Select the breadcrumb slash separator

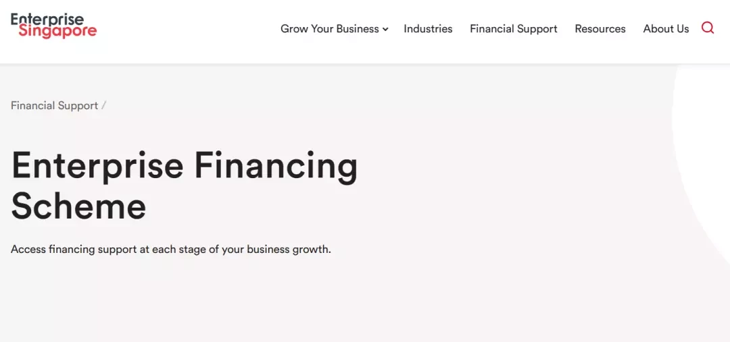[x=104, y=105]
